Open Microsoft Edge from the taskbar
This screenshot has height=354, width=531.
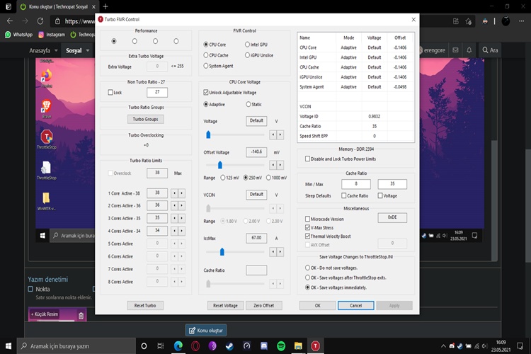(178, 346)
